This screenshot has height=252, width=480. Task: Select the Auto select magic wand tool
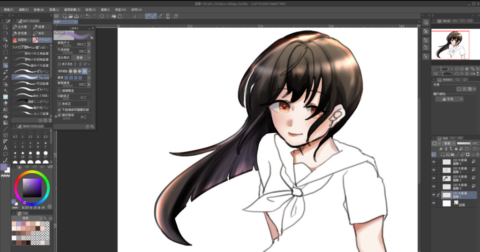5,59
